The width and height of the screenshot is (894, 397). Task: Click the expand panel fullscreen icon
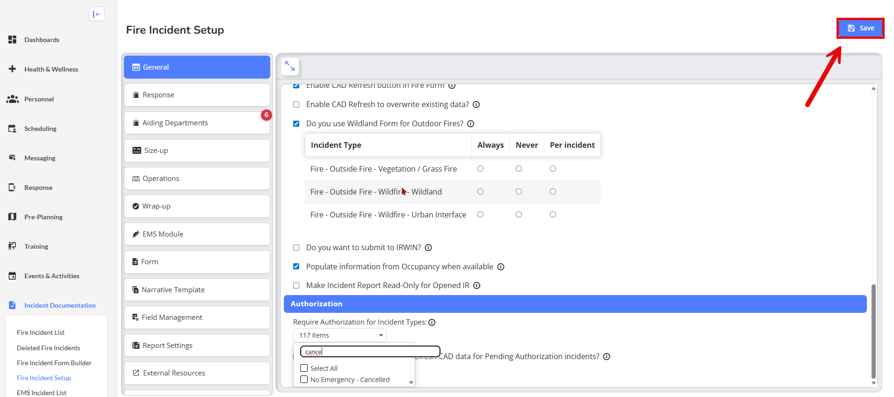290,66
